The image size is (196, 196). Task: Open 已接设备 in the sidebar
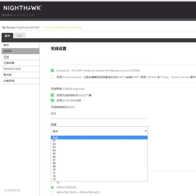pos(20,63)
